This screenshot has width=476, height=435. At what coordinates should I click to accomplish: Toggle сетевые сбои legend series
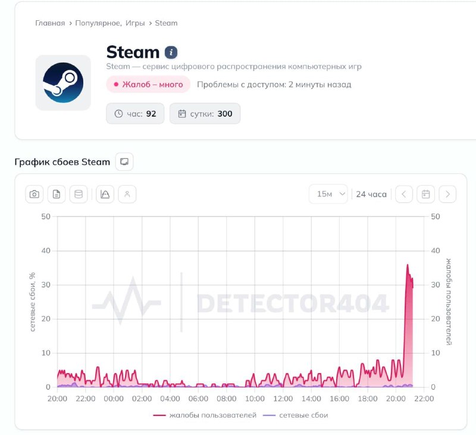click(x=295, y=415)
